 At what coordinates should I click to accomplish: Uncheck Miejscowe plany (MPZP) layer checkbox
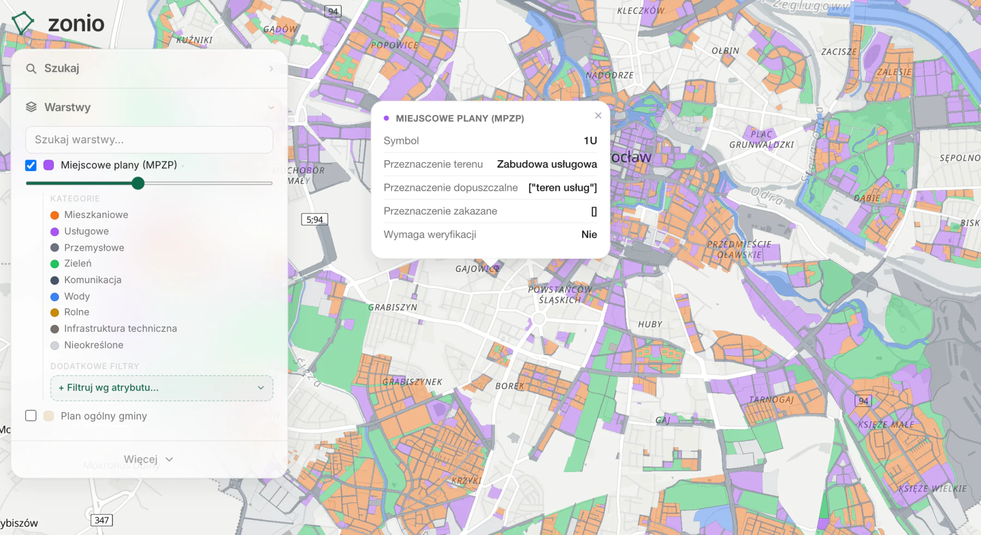click(31, 165)
